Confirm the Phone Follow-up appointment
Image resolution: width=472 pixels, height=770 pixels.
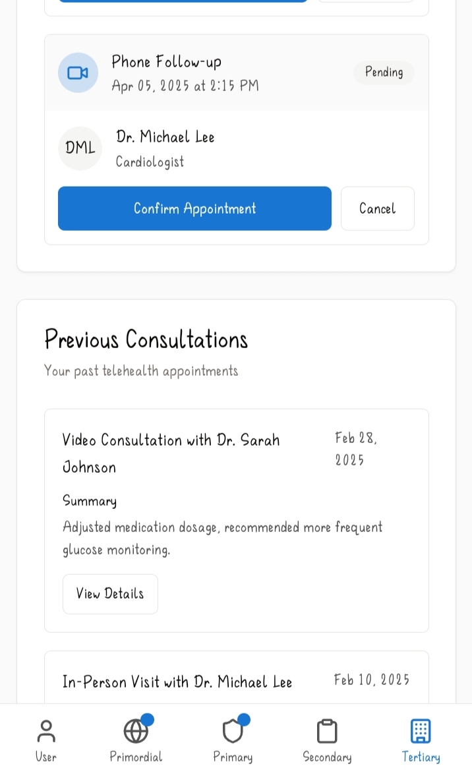[x=194, y=208]
